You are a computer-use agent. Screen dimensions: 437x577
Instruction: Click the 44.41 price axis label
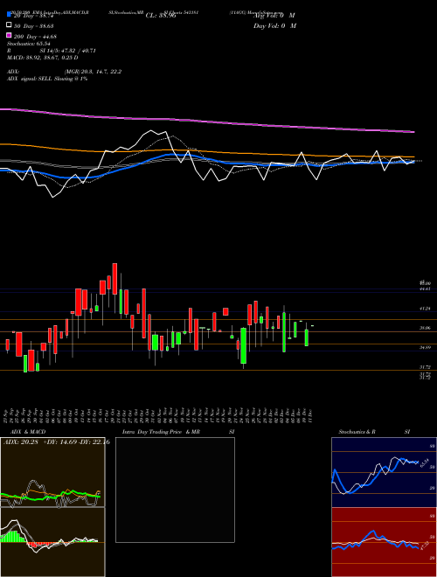(x=426, y=289)
